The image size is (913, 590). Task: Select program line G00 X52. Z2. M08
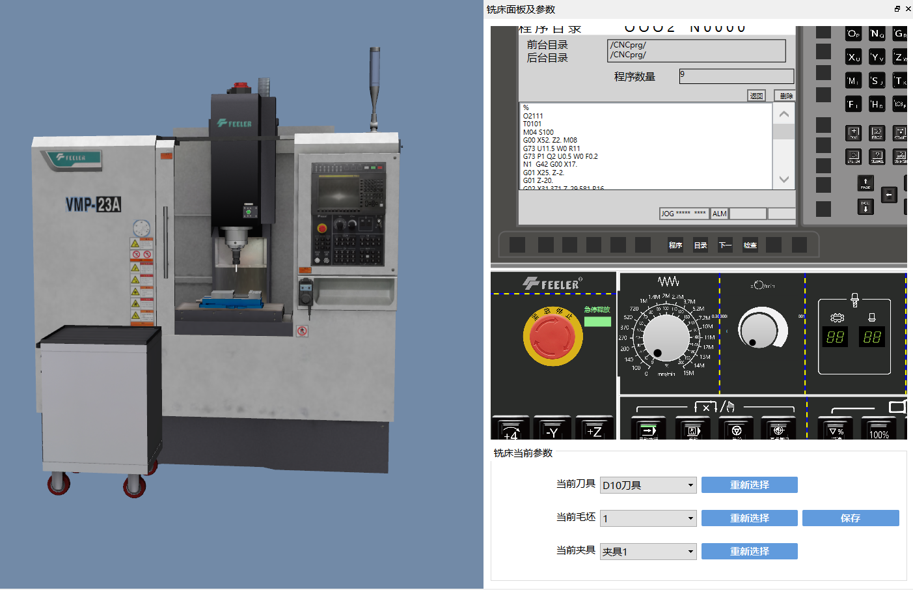pos(550,140)
